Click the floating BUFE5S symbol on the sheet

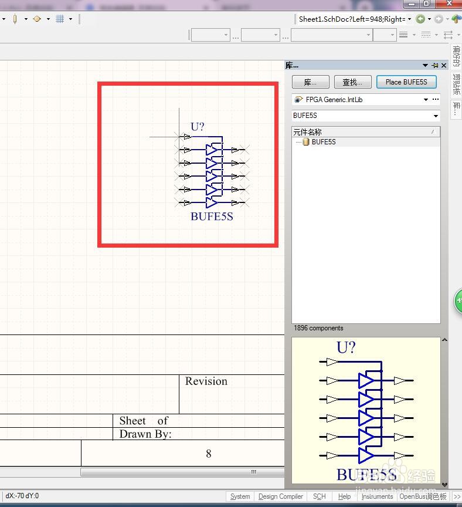[212, 170]
